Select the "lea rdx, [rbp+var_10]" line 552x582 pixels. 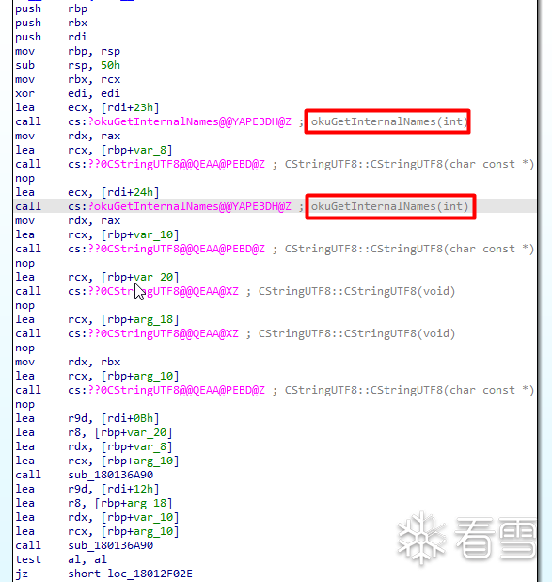[97, 517]
